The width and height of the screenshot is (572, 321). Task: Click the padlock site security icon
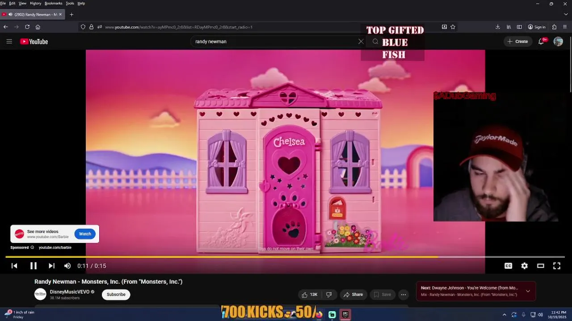(92, 27)
